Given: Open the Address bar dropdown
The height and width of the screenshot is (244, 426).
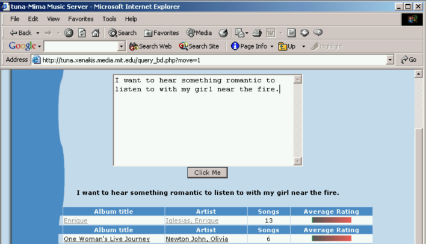Looking at the screenshot, I should pyautogui.click(x=390, y=60).
